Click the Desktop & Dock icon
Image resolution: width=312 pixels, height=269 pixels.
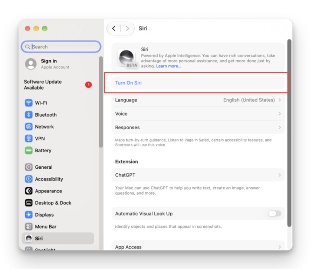[x=29, y=203]
